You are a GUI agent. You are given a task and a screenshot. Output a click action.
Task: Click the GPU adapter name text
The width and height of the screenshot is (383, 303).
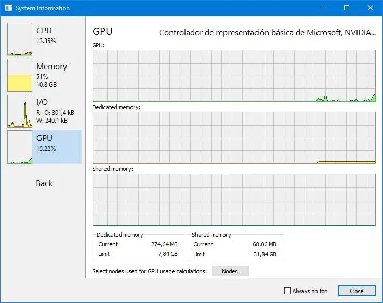click(267, 33)
